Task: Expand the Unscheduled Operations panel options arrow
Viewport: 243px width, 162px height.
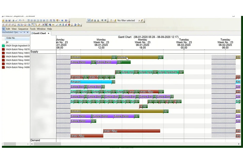Action: pos(21,32)
